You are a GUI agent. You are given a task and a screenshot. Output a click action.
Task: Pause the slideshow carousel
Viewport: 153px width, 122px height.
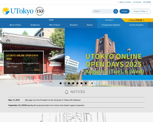pos(92,83)
